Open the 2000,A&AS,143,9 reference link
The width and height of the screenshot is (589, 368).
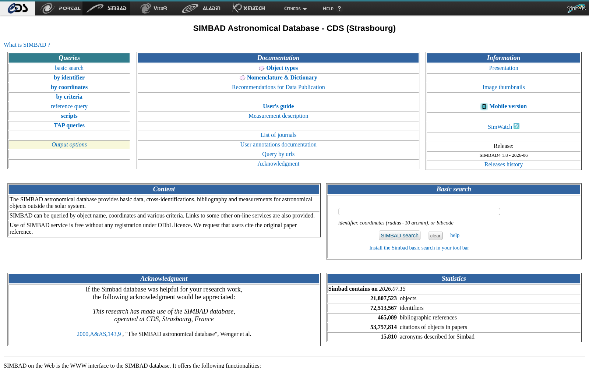[x=99, y=334]
